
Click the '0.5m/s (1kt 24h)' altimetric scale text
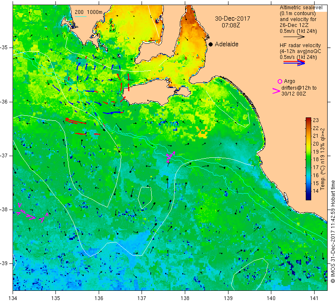(298, 31)
